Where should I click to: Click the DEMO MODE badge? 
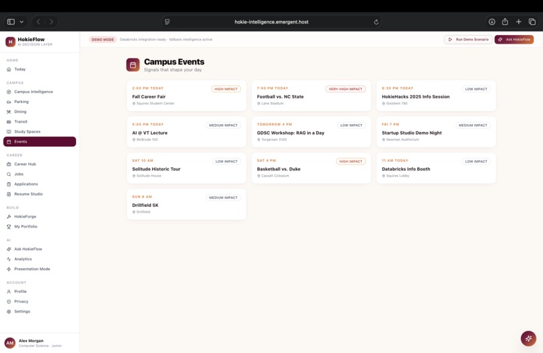(102, 40)
